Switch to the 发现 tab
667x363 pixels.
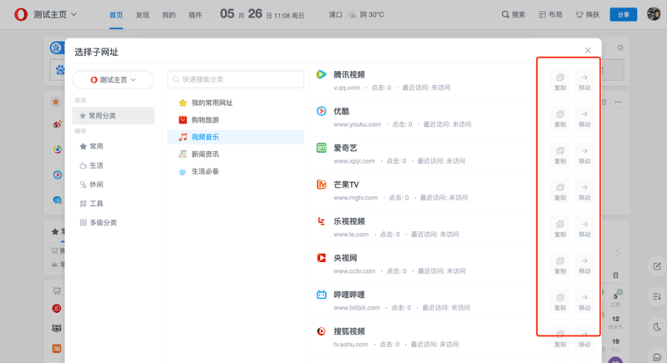[143, 15]
